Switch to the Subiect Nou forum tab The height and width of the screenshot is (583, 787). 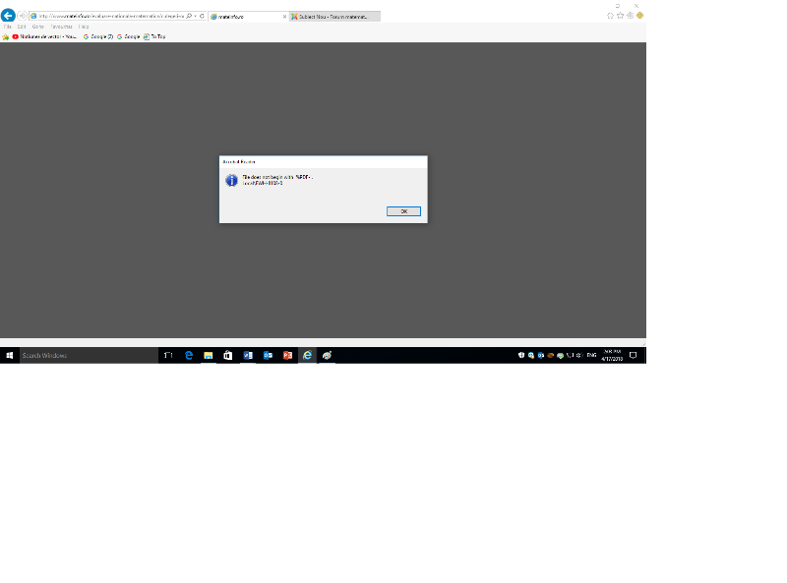click(333, 17)
